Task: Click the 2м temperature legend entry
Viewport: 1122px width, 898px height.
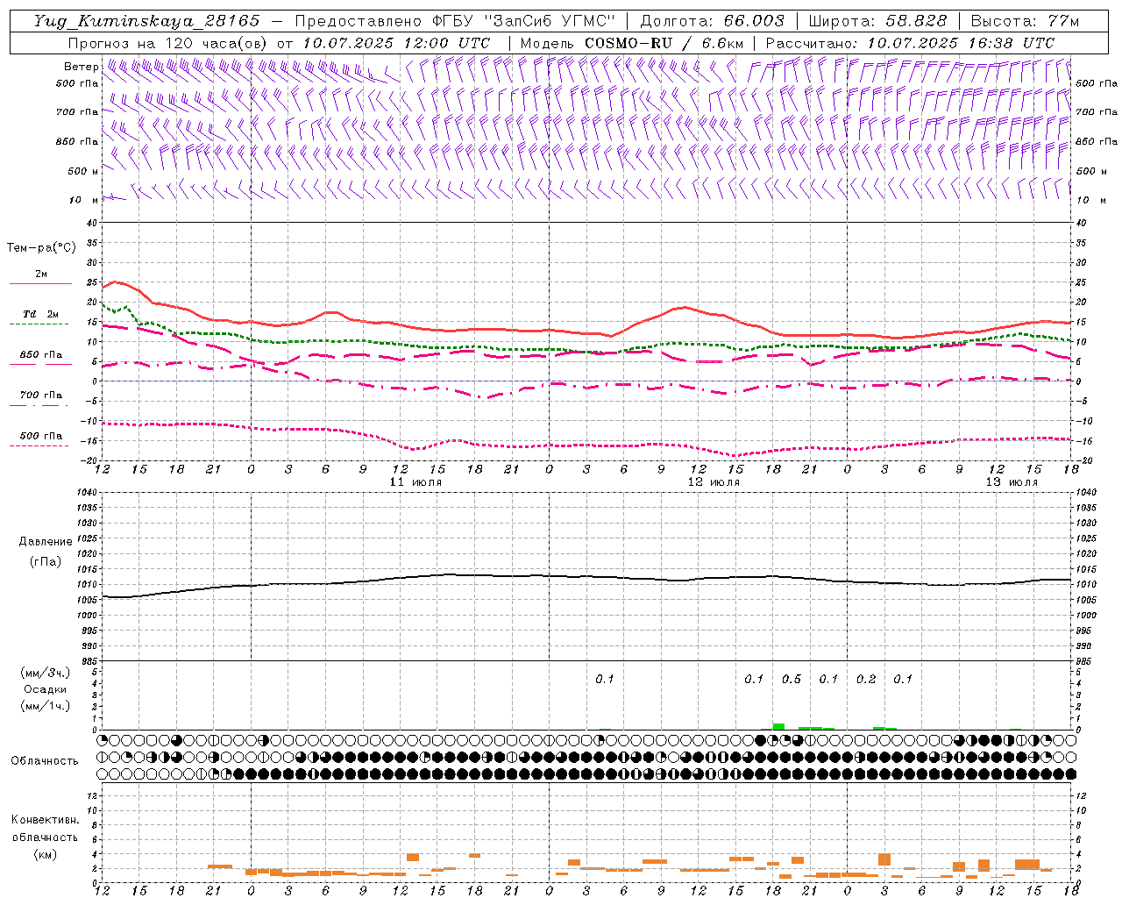Action: click(x=41, y=274)
